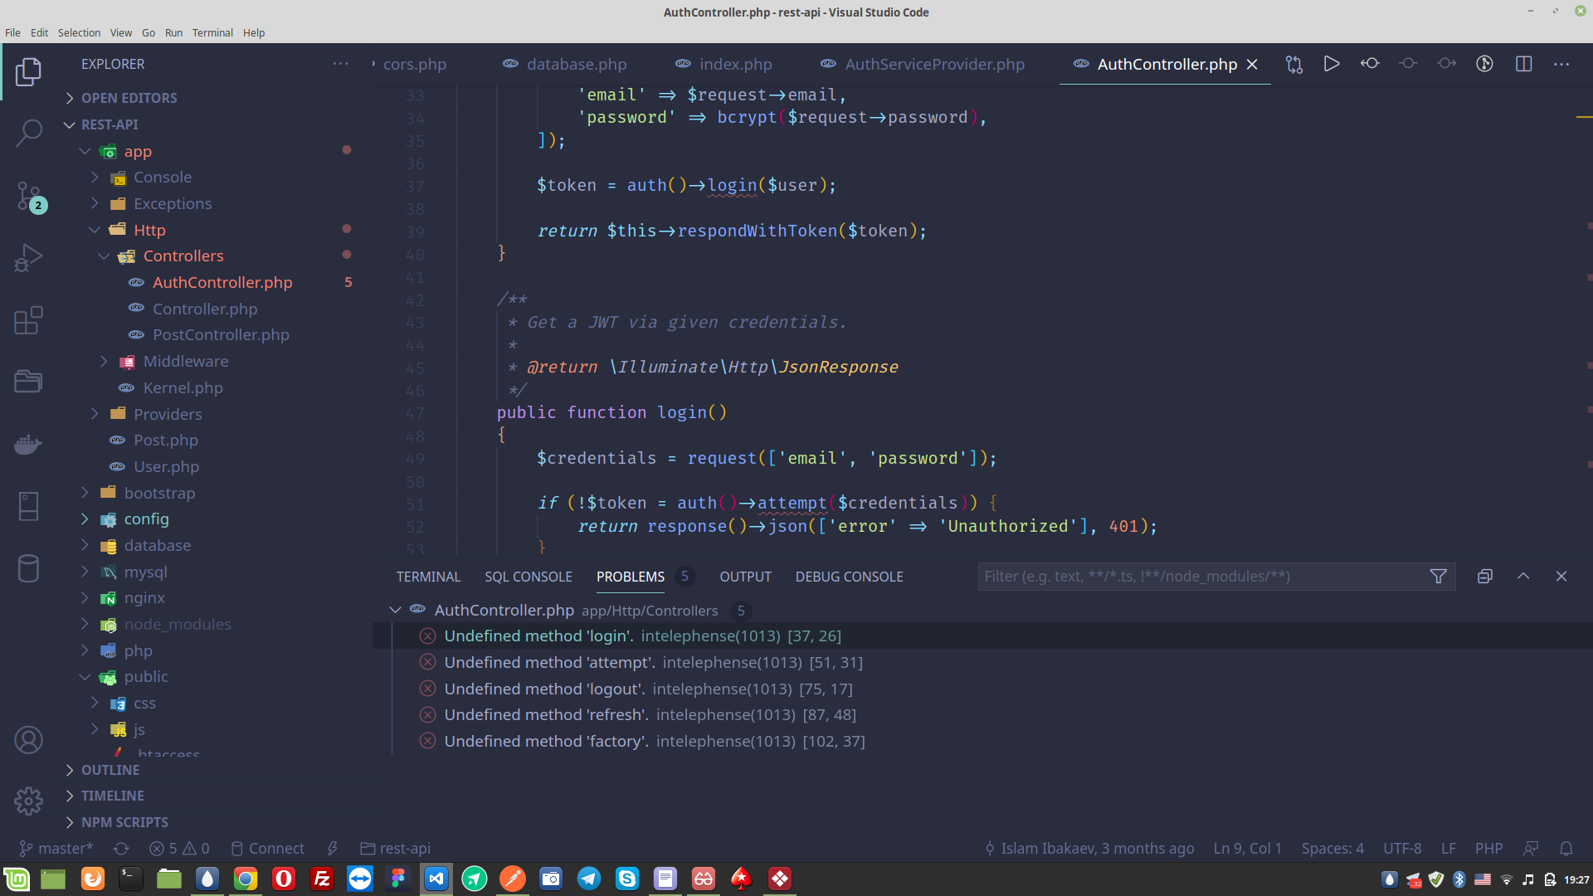Open the Search view in activity bar

[x=28, y=133]
